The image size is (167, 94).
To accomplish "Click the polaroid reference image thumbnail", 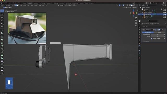I will point(27,28).
